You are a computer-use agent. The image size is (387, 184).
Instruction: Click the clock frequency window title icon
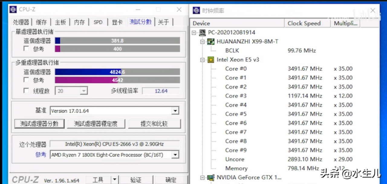[197, 11]
